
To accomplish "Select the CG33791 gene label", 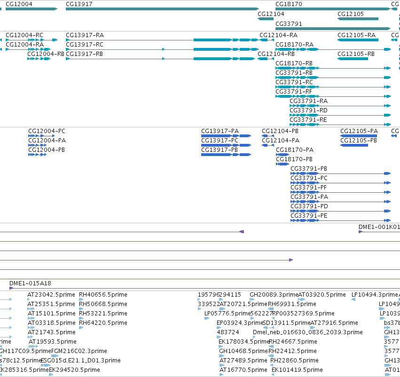I will point(289,24).
